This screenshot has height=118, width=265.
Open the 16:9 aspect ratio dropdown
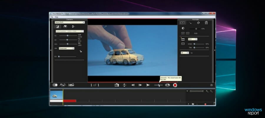click(193, 39)
